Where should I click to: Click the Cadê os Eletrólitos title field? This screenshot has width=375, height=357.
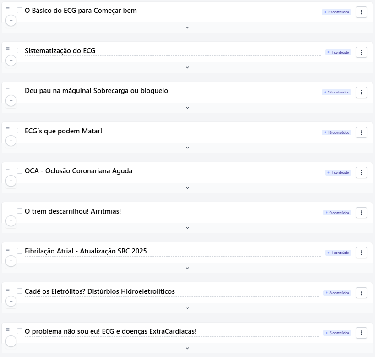point(100,291)
